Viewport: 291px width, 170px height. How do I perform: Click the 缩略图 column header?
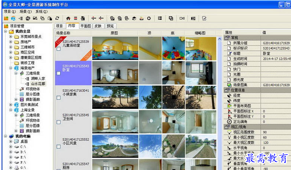[200, 33]
